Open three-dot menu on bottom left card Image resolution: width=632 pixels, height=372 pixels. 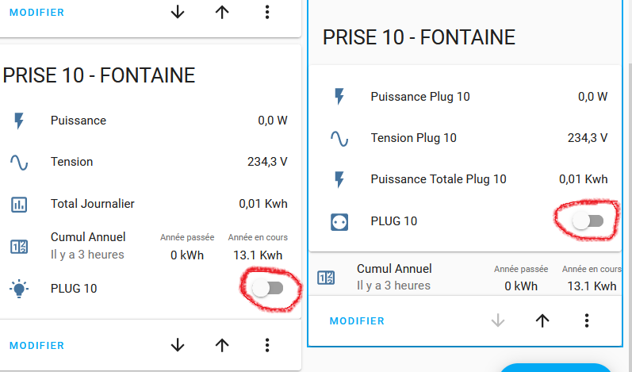click(267, 345)
